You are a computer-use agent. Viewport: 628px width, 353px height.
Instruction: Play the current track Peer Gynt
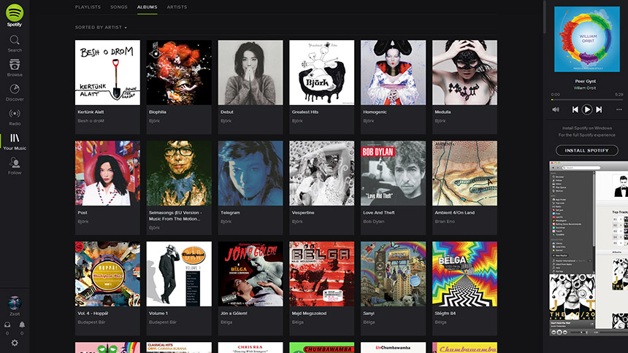coord(587,109)
